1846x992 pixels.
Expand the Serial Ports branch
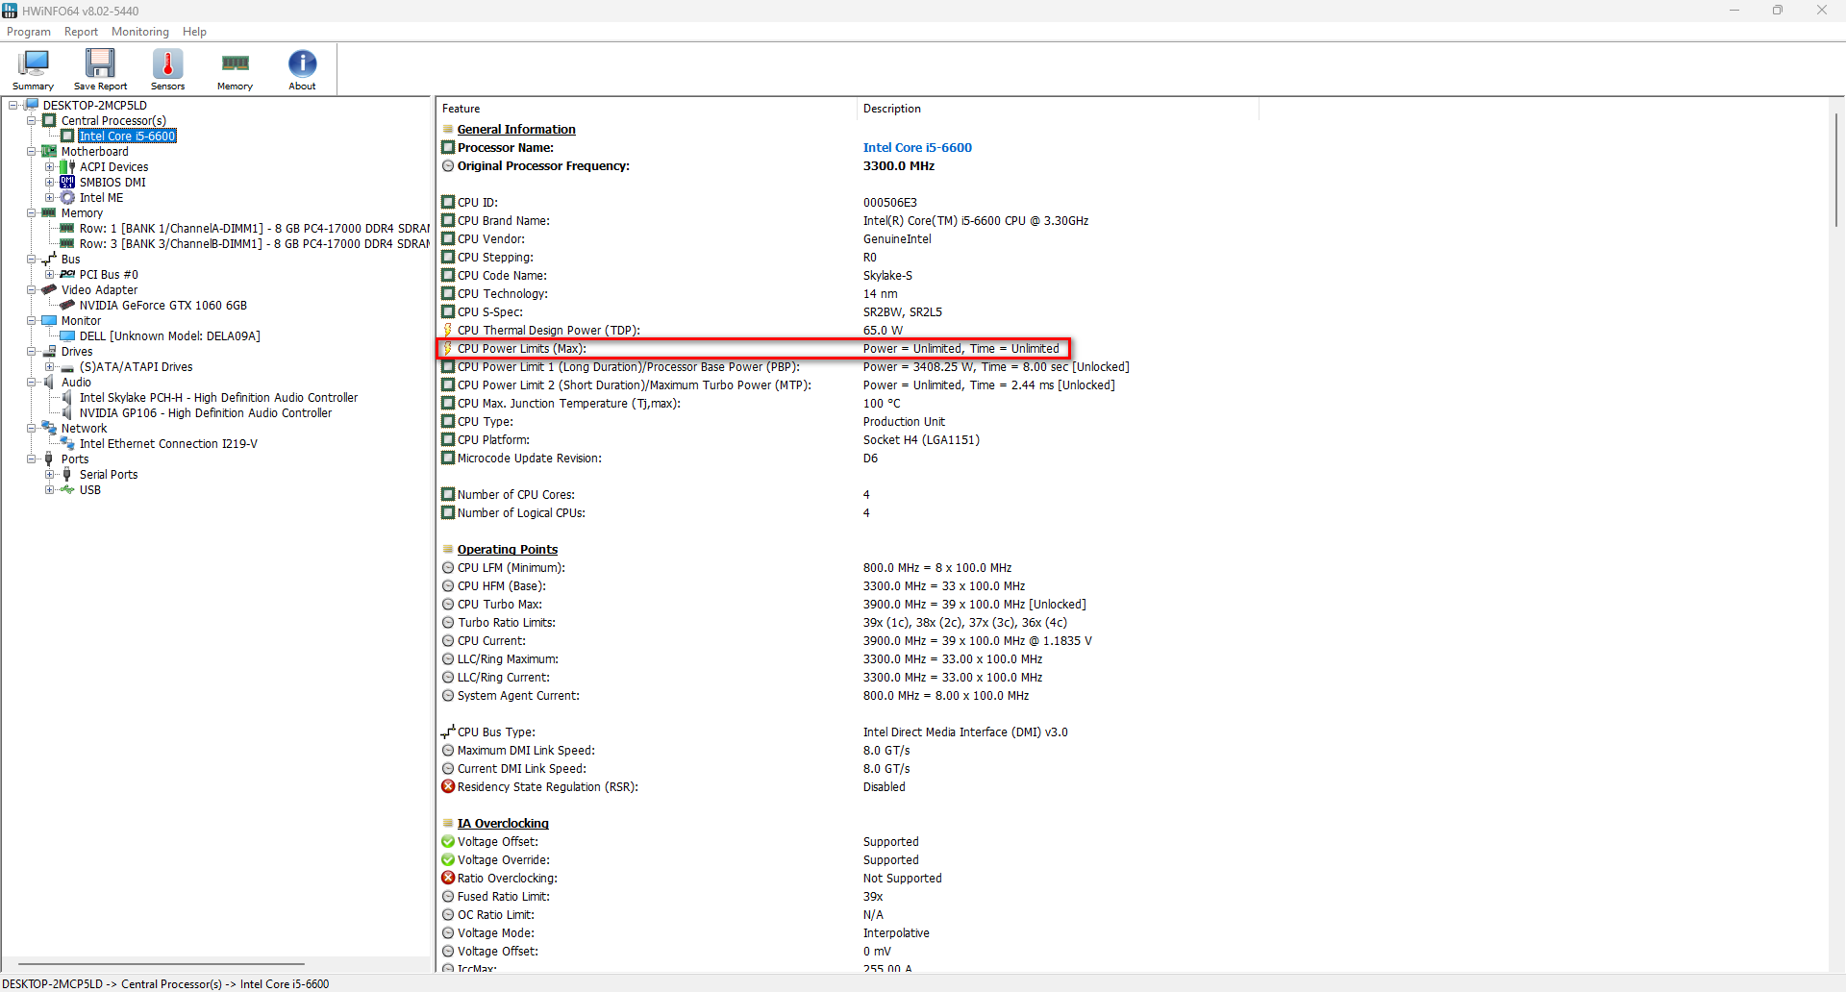coord(49,474)
